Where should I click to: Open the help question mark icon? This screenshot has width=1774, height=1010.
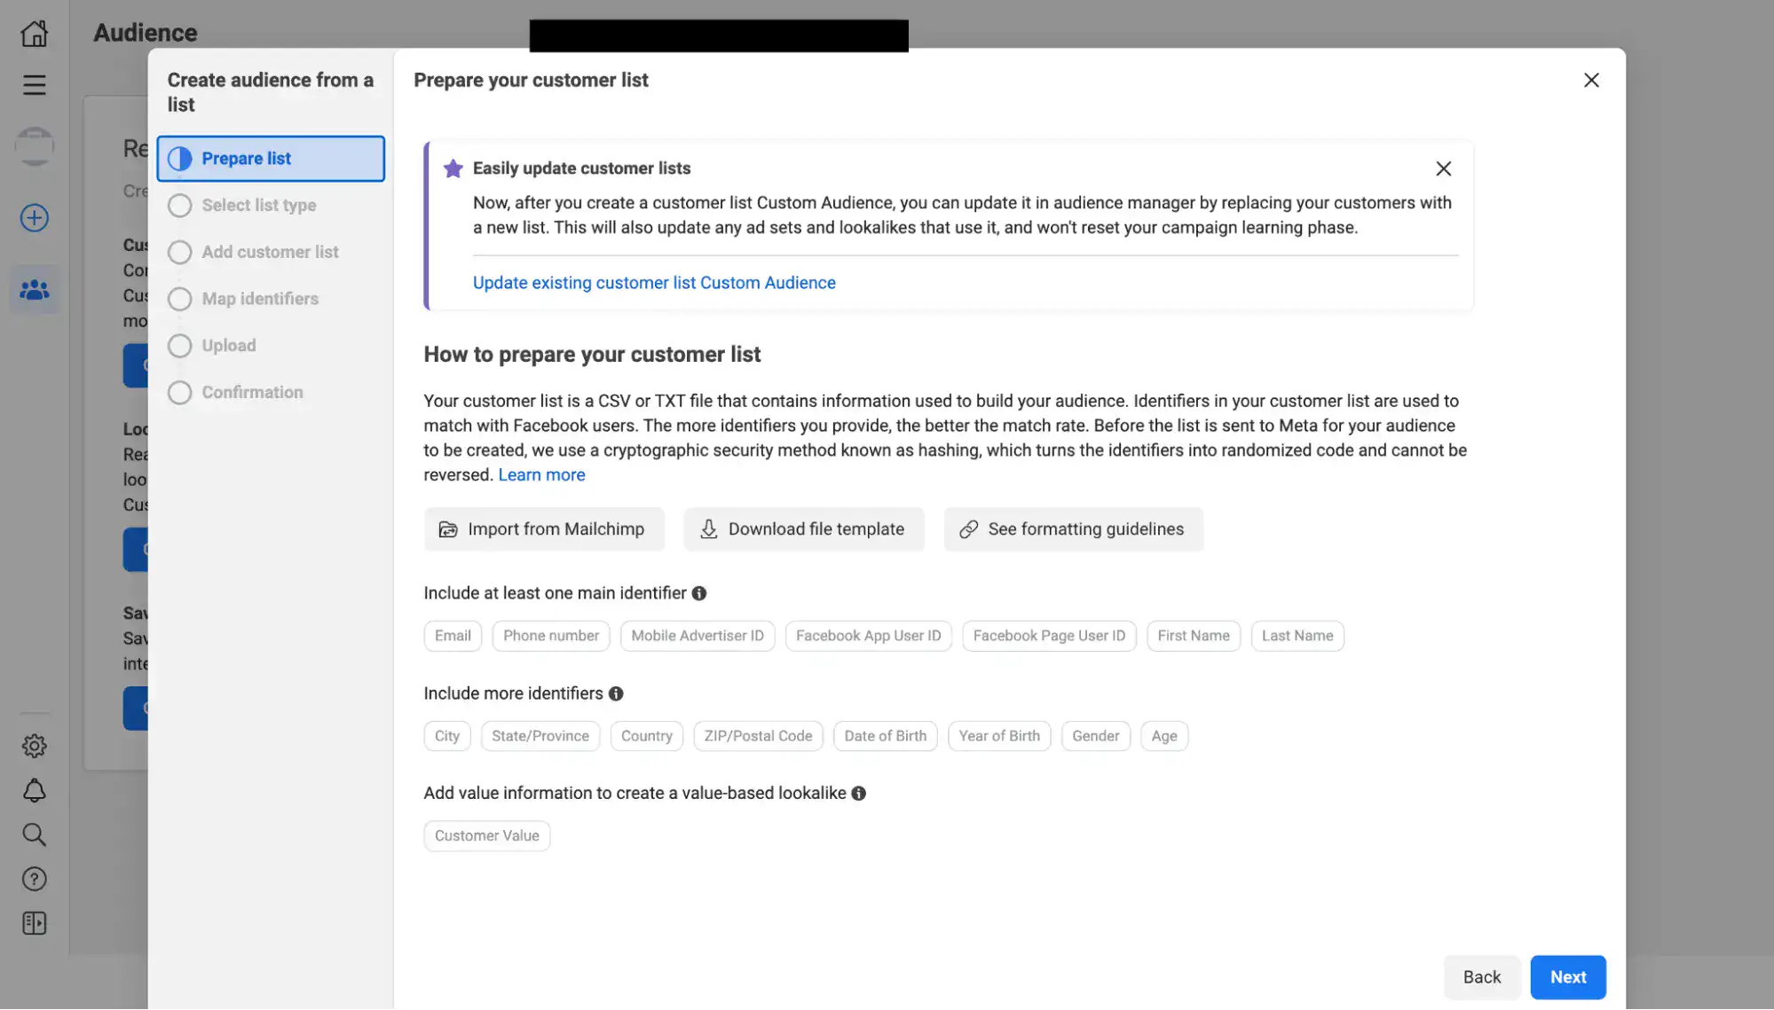click(x=34, y=879)
